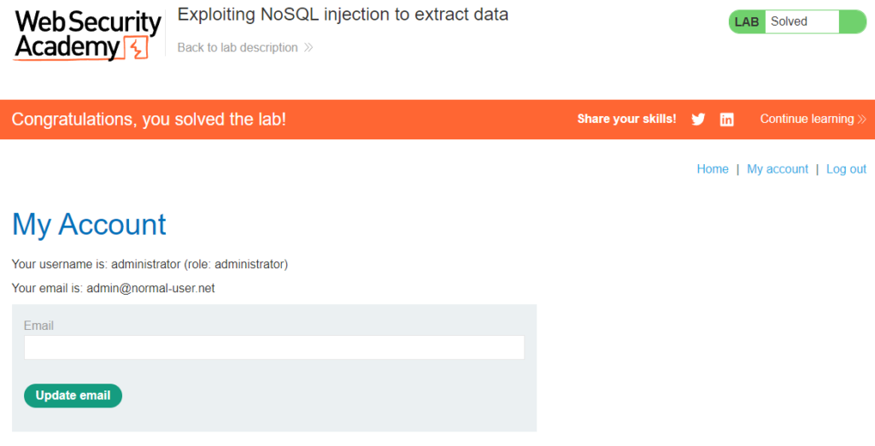The height and width of the screenshot is (446, 875).
Task: Focus the Email input field
Action: tap(274, 347)
